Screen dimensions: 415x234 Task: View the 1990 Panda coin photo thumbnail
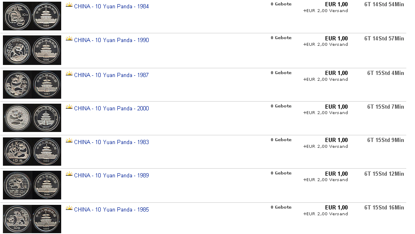tap(32, 50)
